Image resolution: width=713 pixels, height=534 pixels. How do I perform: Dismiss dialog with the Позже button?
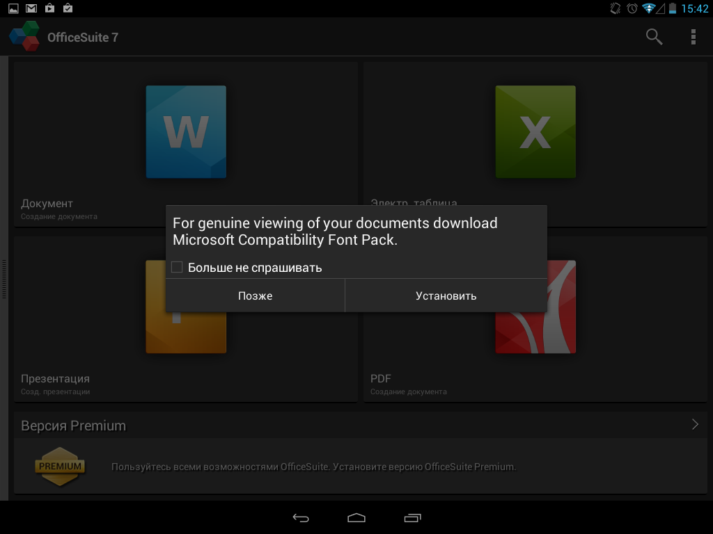click(255, 296)
